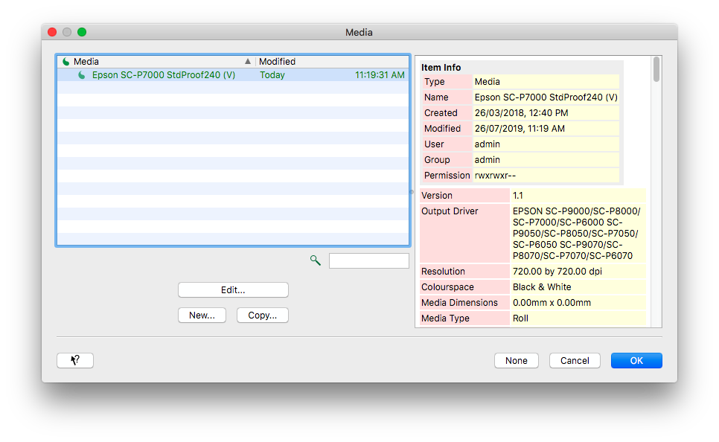Click into the search text field
The height and width of the screenshot is (442, 719).
[x=369, y=261]
